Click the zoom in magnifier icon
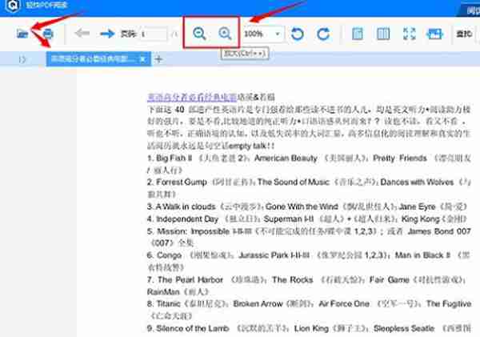 pyautogui.click(x=225, y=33)
